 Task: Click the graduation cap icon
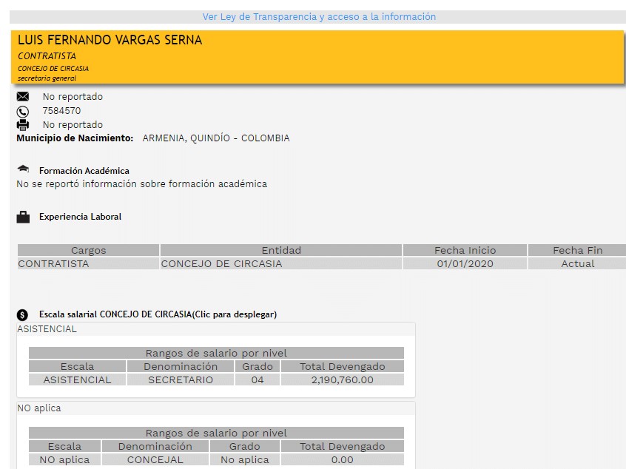[23, 169]
